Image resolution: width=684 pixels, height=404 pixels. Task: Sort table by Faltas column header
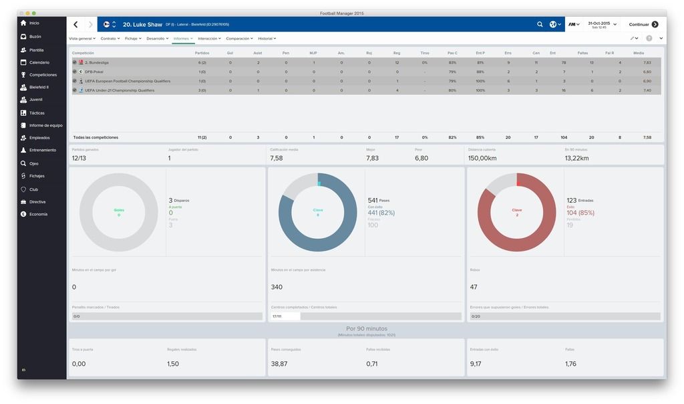[582, 53]
